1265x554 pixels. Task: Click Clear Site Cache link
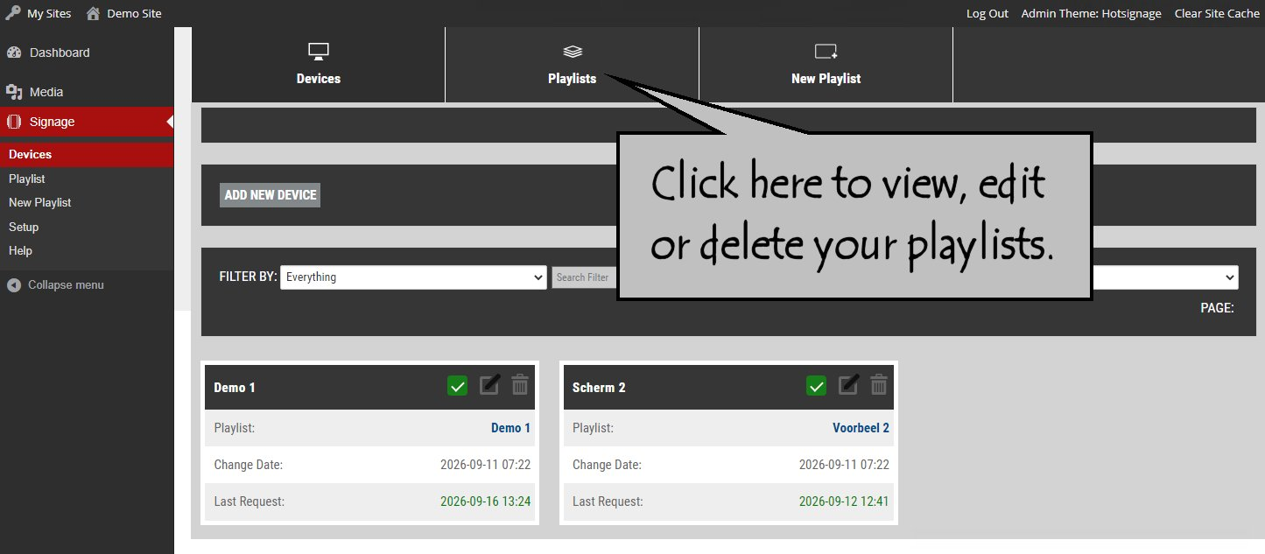(1217, 13)
